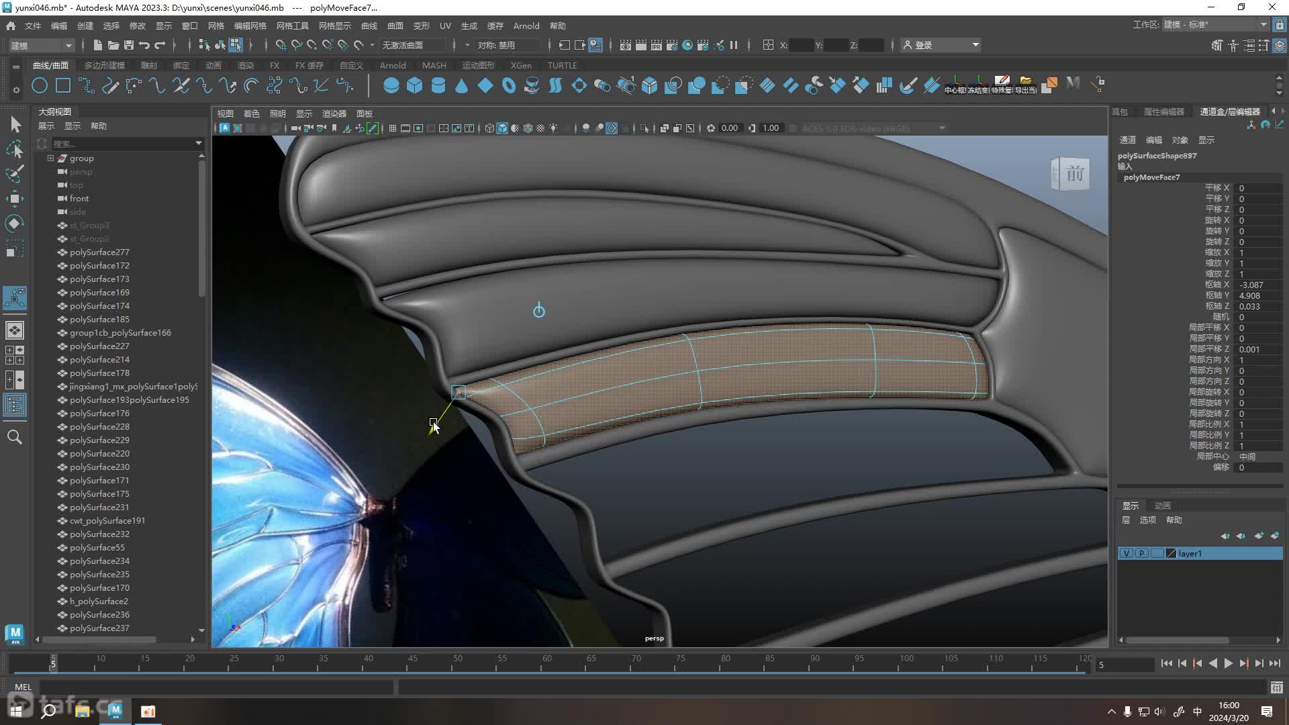Switch to the XGen shelf tab
Image resolution: width=1289 pixels, height=725 pixels.
(x=521, y=65)
